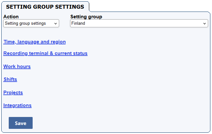Select the SETTING GROUP SETTINGS tab
Viewport: 212px width, 134px height.
pyautogui.click(x=45, y=7)
